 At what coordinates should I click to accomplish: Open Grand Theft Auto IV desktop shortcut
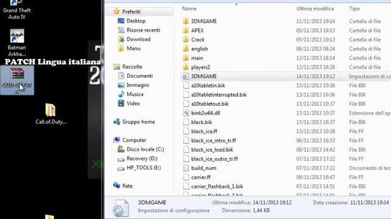click(x=16, y=10)
